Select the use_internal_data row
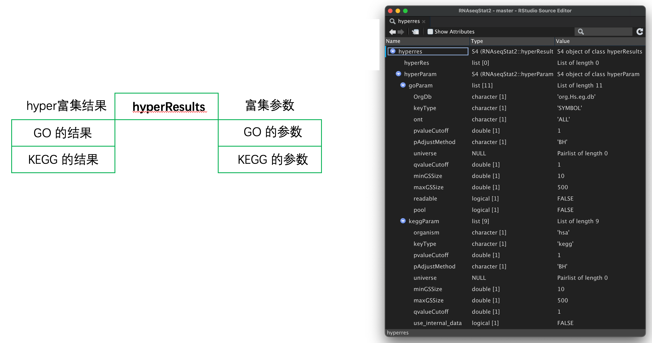Viewport: 652px width, 343px height. (x=515, y=323)
